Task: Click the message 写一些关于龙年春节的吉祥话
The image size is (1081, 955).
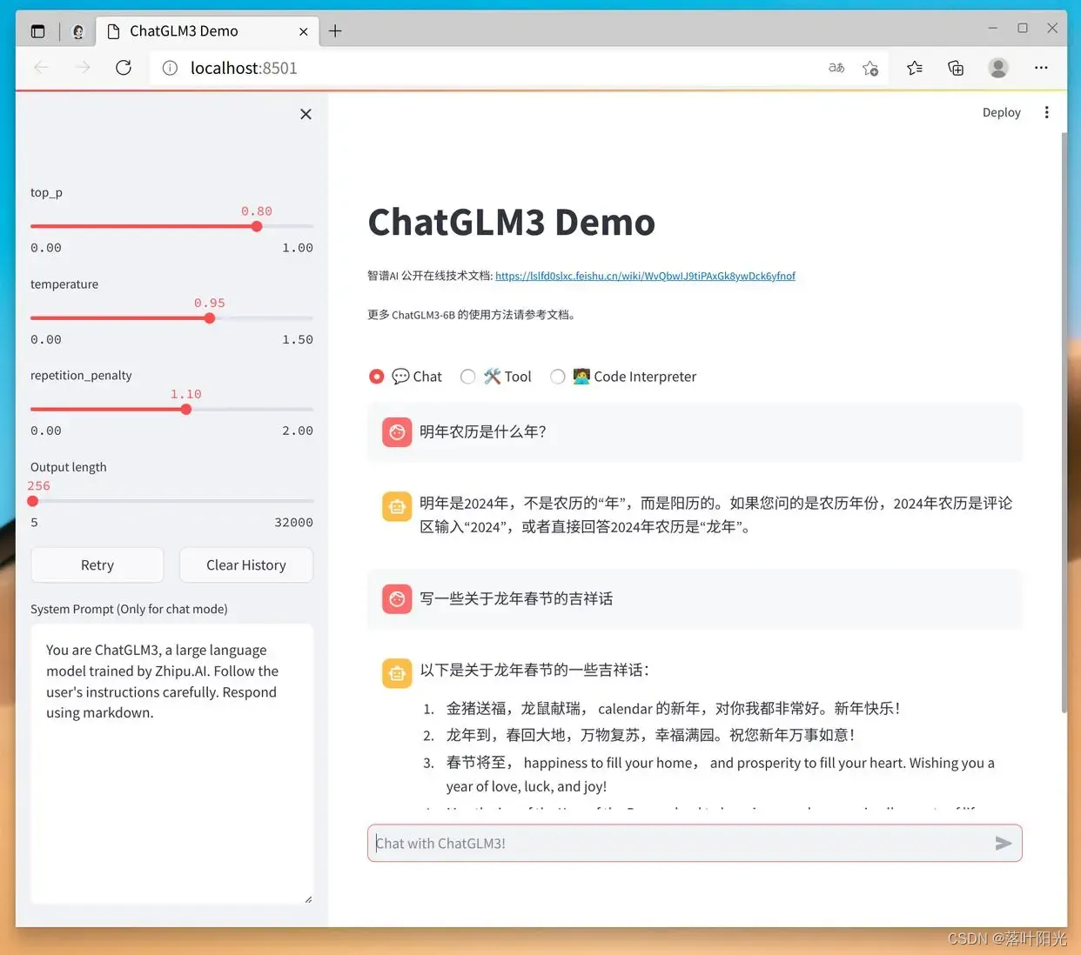Action: (516, 598)
